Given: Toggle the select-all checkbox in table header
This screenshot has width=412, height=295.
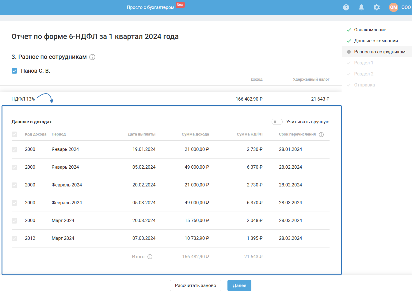Looking at the screenshot, I should click(14, 134).
